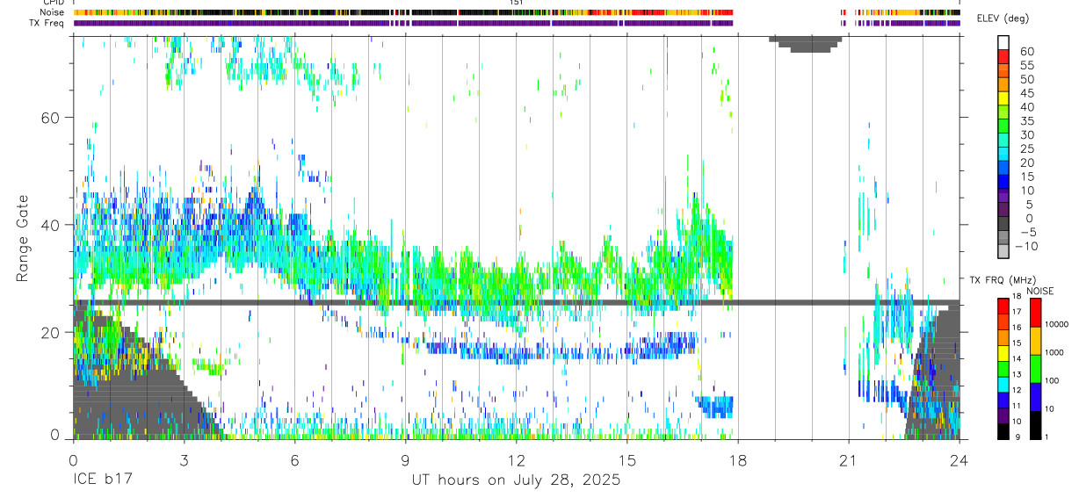Click the horizontal gray band near range gate 25
This screenshot has width=1079, height=498.
[x=516, y=302]
